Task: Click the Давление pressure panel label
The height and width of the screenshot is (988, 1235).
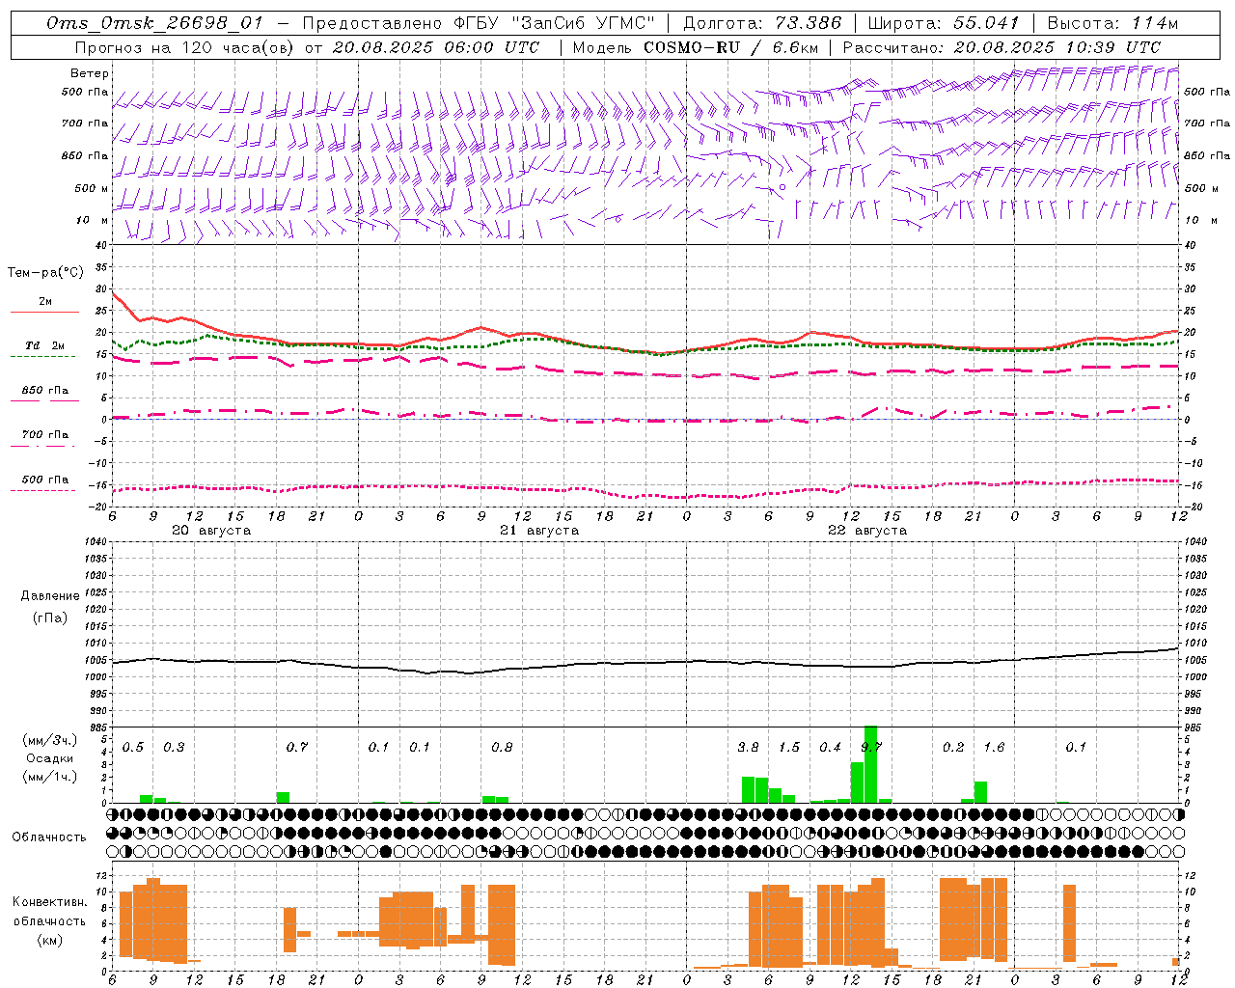Action: pyautogui.click(x=50, y=596)
